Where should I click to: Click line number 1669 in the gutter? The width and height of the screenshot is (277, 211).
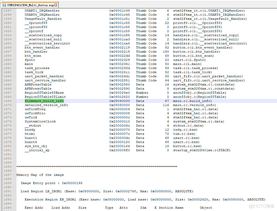pos(7,101)
